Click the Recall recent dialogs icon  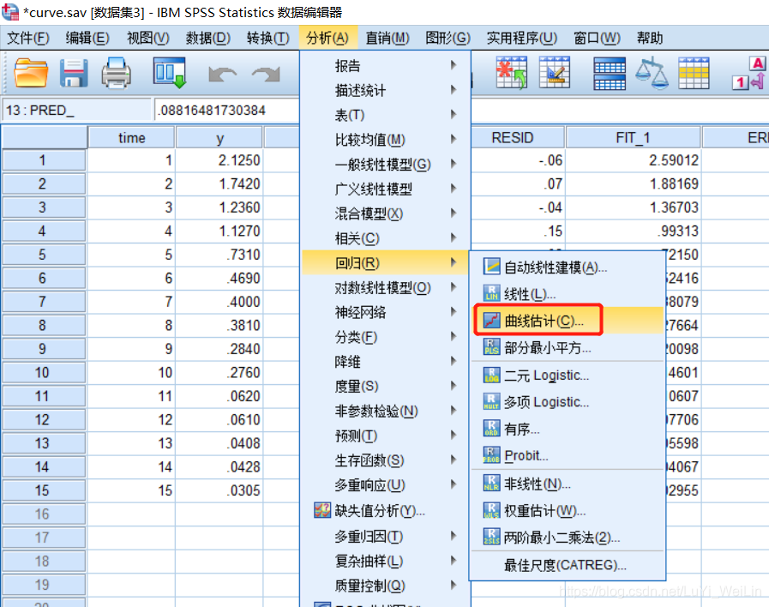[170, 73]
